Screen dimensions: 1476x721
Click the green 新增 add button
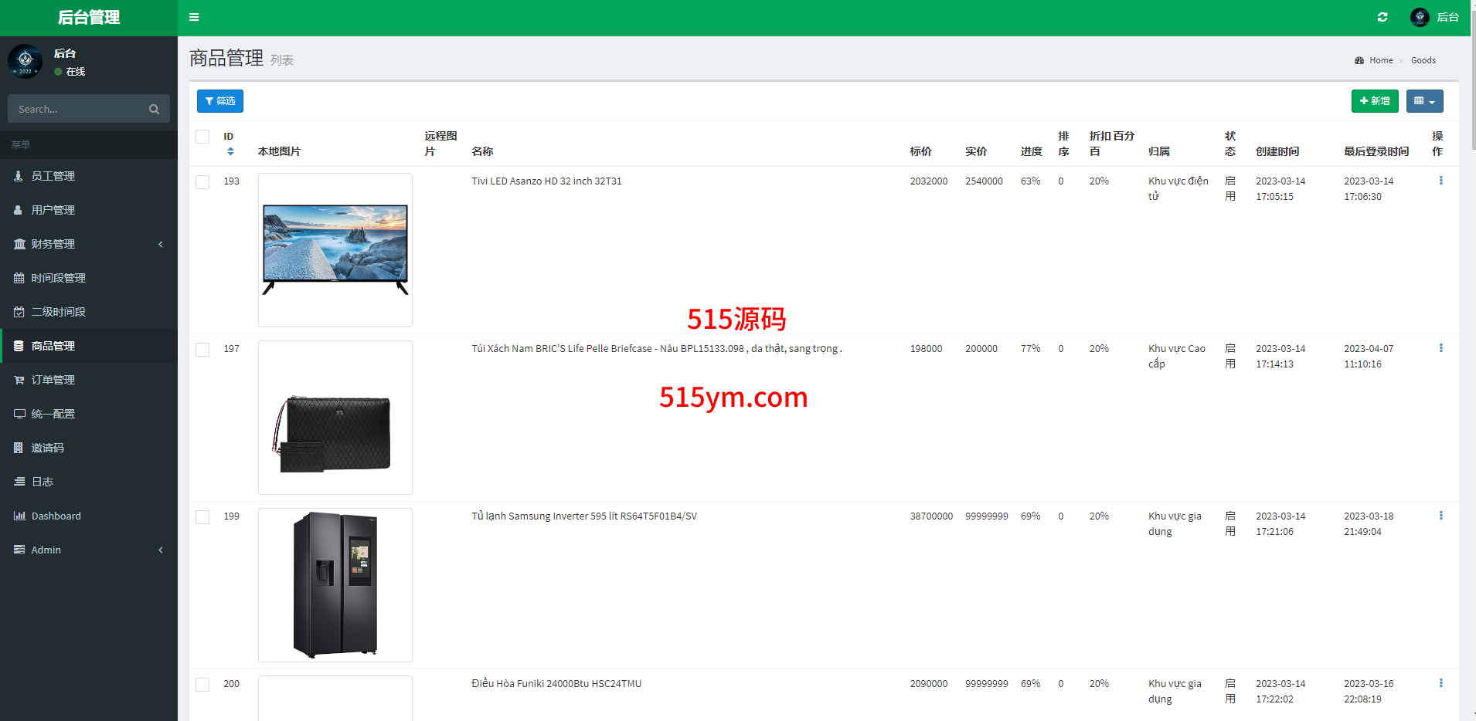point(1374,101)
